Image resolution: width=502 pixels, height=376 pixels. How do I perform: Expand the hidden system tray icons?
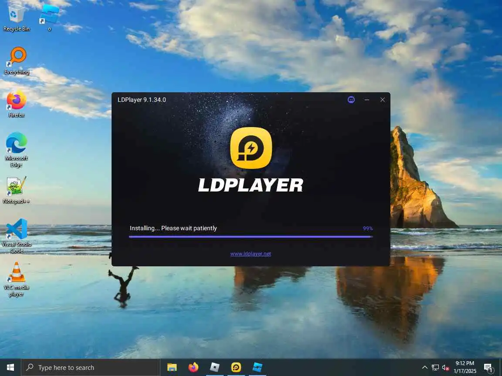pyautogui.click(x=425, y=367)
